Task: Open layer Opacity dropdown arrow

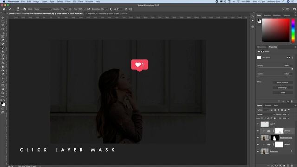Action: click(x=288, y=114)
